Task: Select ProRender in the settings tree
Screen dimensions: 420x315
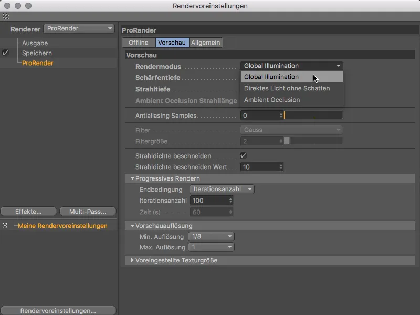Action: click(x=37, y=63)
